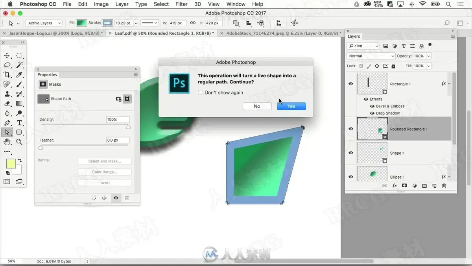Image resolution: width=472 pixels, height=266 pixels.
Task: Open the Filter menu
Action: [181, 4]
